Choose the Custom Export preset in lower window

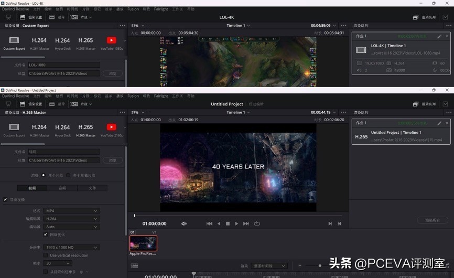click(x=14, y=127)
